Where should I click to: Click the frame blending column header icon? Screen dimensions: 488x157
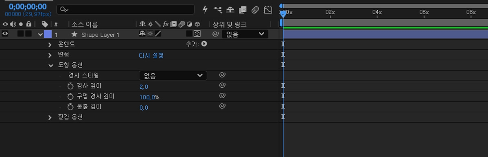point(174,24)
